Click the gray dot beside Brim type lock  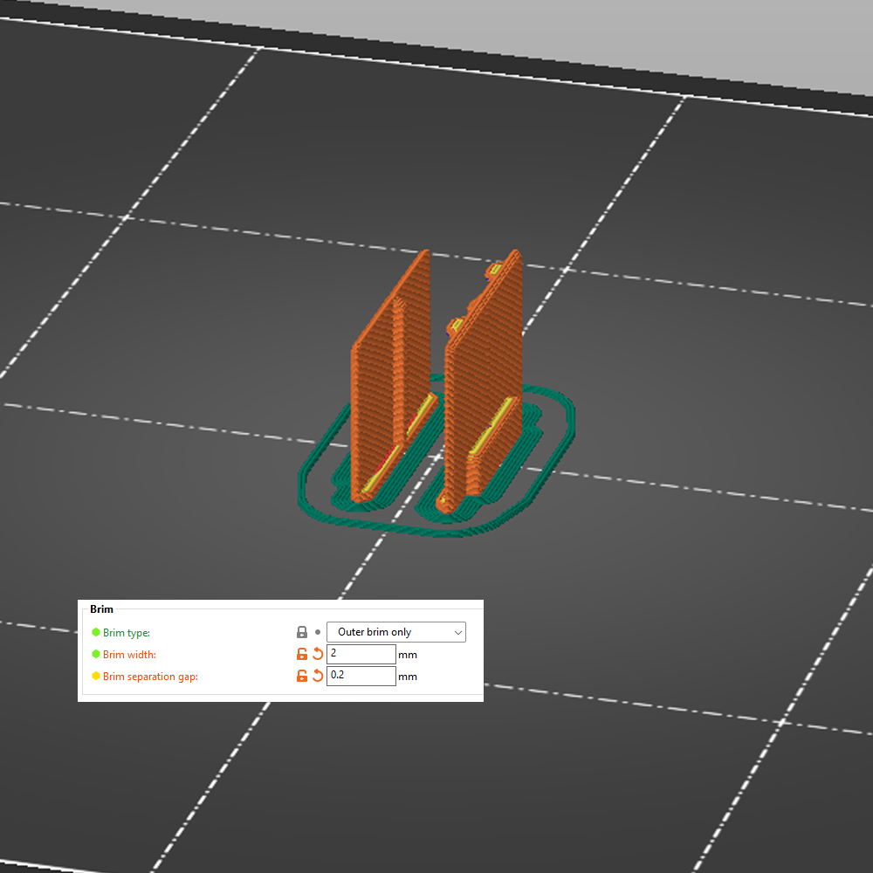tap(318, 632)
